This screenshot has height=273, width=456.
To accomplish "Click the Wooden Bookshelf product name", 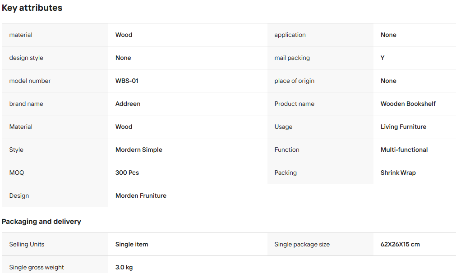I will coord(408,104).
